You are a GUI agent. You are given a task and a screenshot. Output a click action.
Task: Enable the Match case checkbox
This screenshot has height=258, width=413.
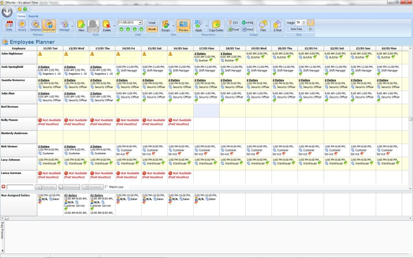tap(107, 187)
